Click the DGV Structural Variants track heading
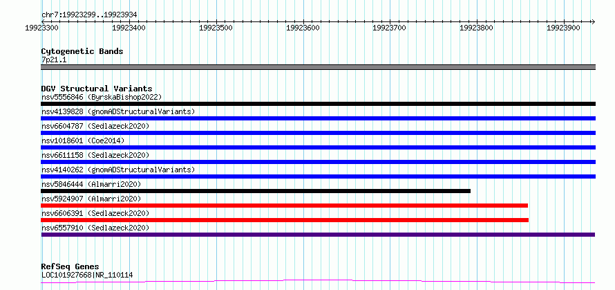This screenshot has width=615, height=290. (x=97, y=89)
